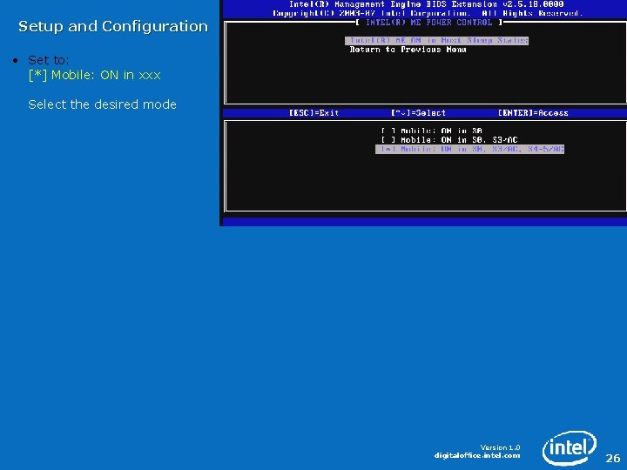The height and width of the screenshot is (470, 627).
Task: Select option 'Mobile: ON in S0, S3/AC, S4-5/AC'
Action: pos(470,149)
